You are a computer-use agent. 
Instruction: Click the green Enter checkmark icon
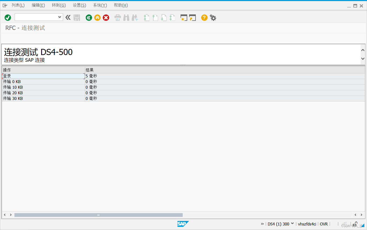[x=8, y=18]
